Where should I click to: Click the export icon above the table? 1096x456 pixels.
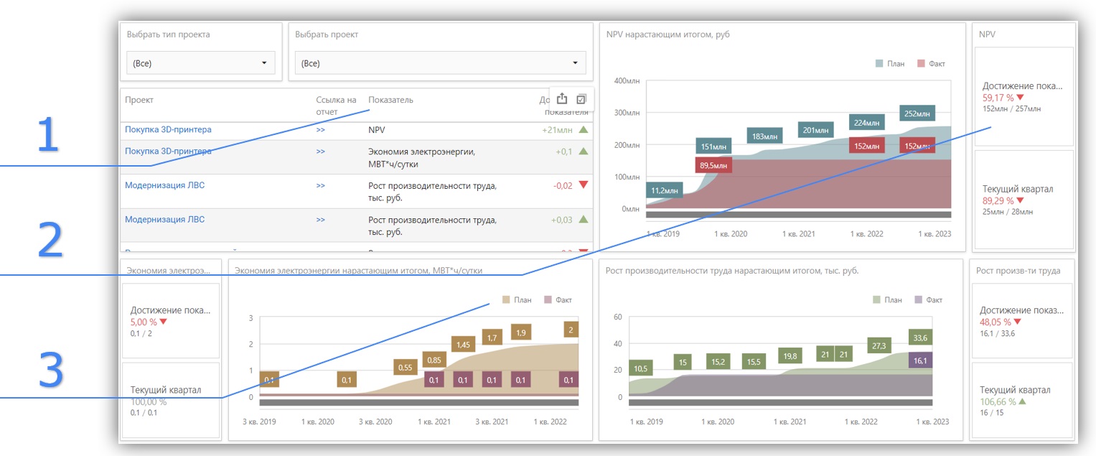coord(562,99)
